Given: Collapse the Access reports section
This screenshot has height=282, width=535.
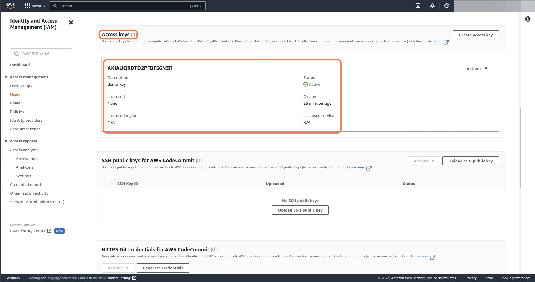Looking at the screenshot, I should pyautogui.click(x=5, y=141).
